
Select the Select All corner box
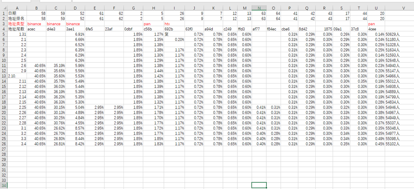coord(3,8)
